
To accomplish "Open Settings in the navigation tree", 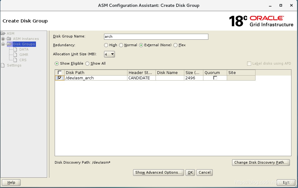I will [14, 65].
